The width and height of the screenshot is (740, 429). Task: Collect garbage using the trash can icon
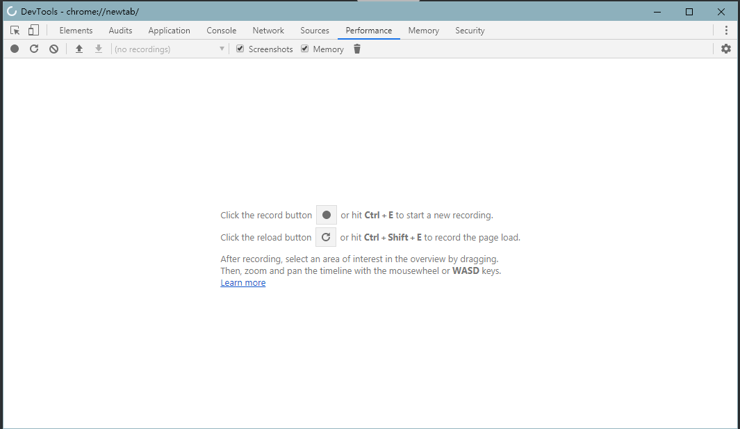coord(357,49)
